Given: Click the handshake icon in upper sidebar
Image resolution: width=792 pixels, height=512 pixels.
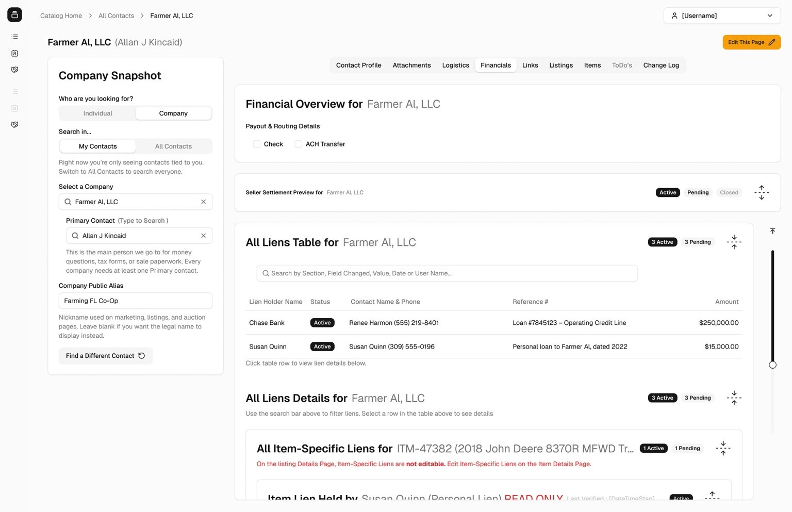Looking at the screenshot, I should coord(14,70).
